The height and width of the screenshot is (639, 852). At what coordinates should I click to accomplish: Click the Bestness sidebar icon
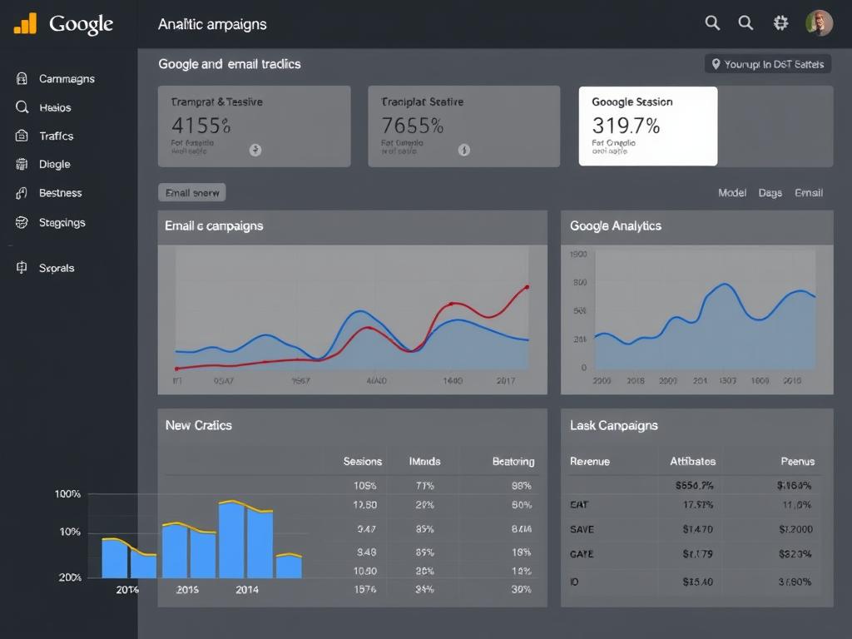click(22, 193)
